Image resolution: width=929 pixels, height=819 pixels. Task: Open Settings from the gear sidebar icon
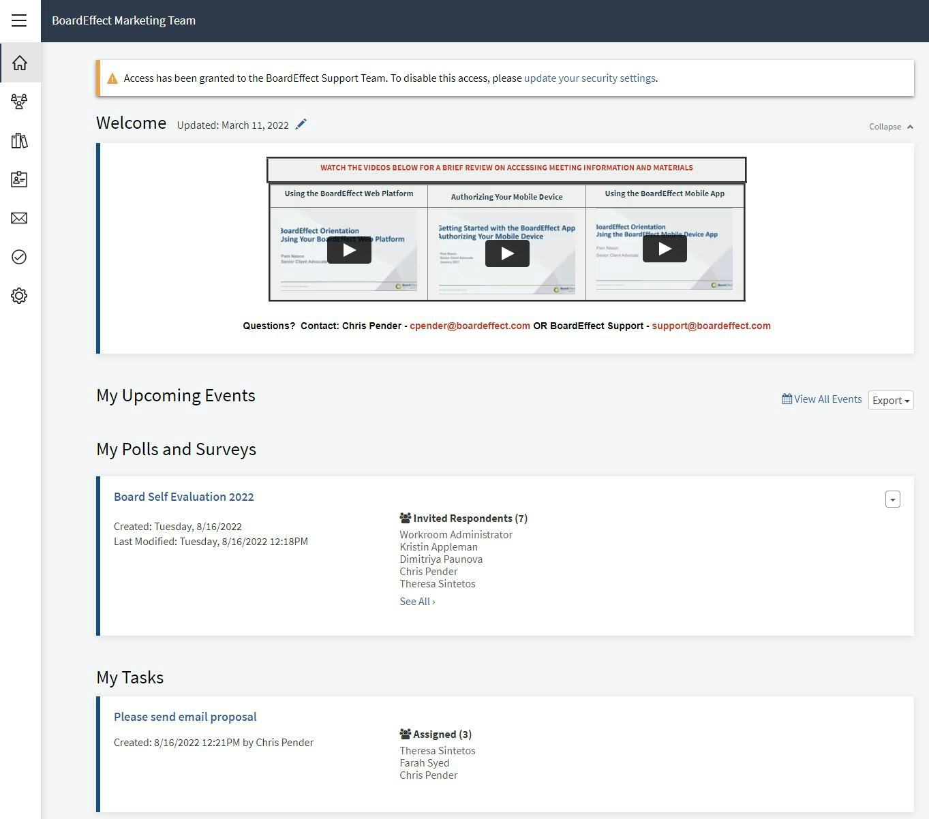click(x=19, y=296)
